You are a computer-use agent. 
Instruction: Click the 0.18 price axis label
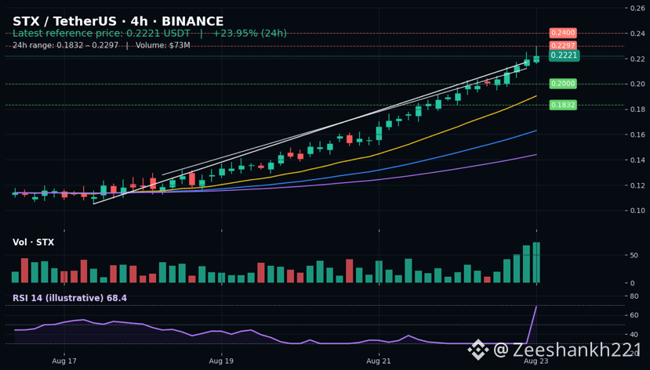(x=637, y=110)
